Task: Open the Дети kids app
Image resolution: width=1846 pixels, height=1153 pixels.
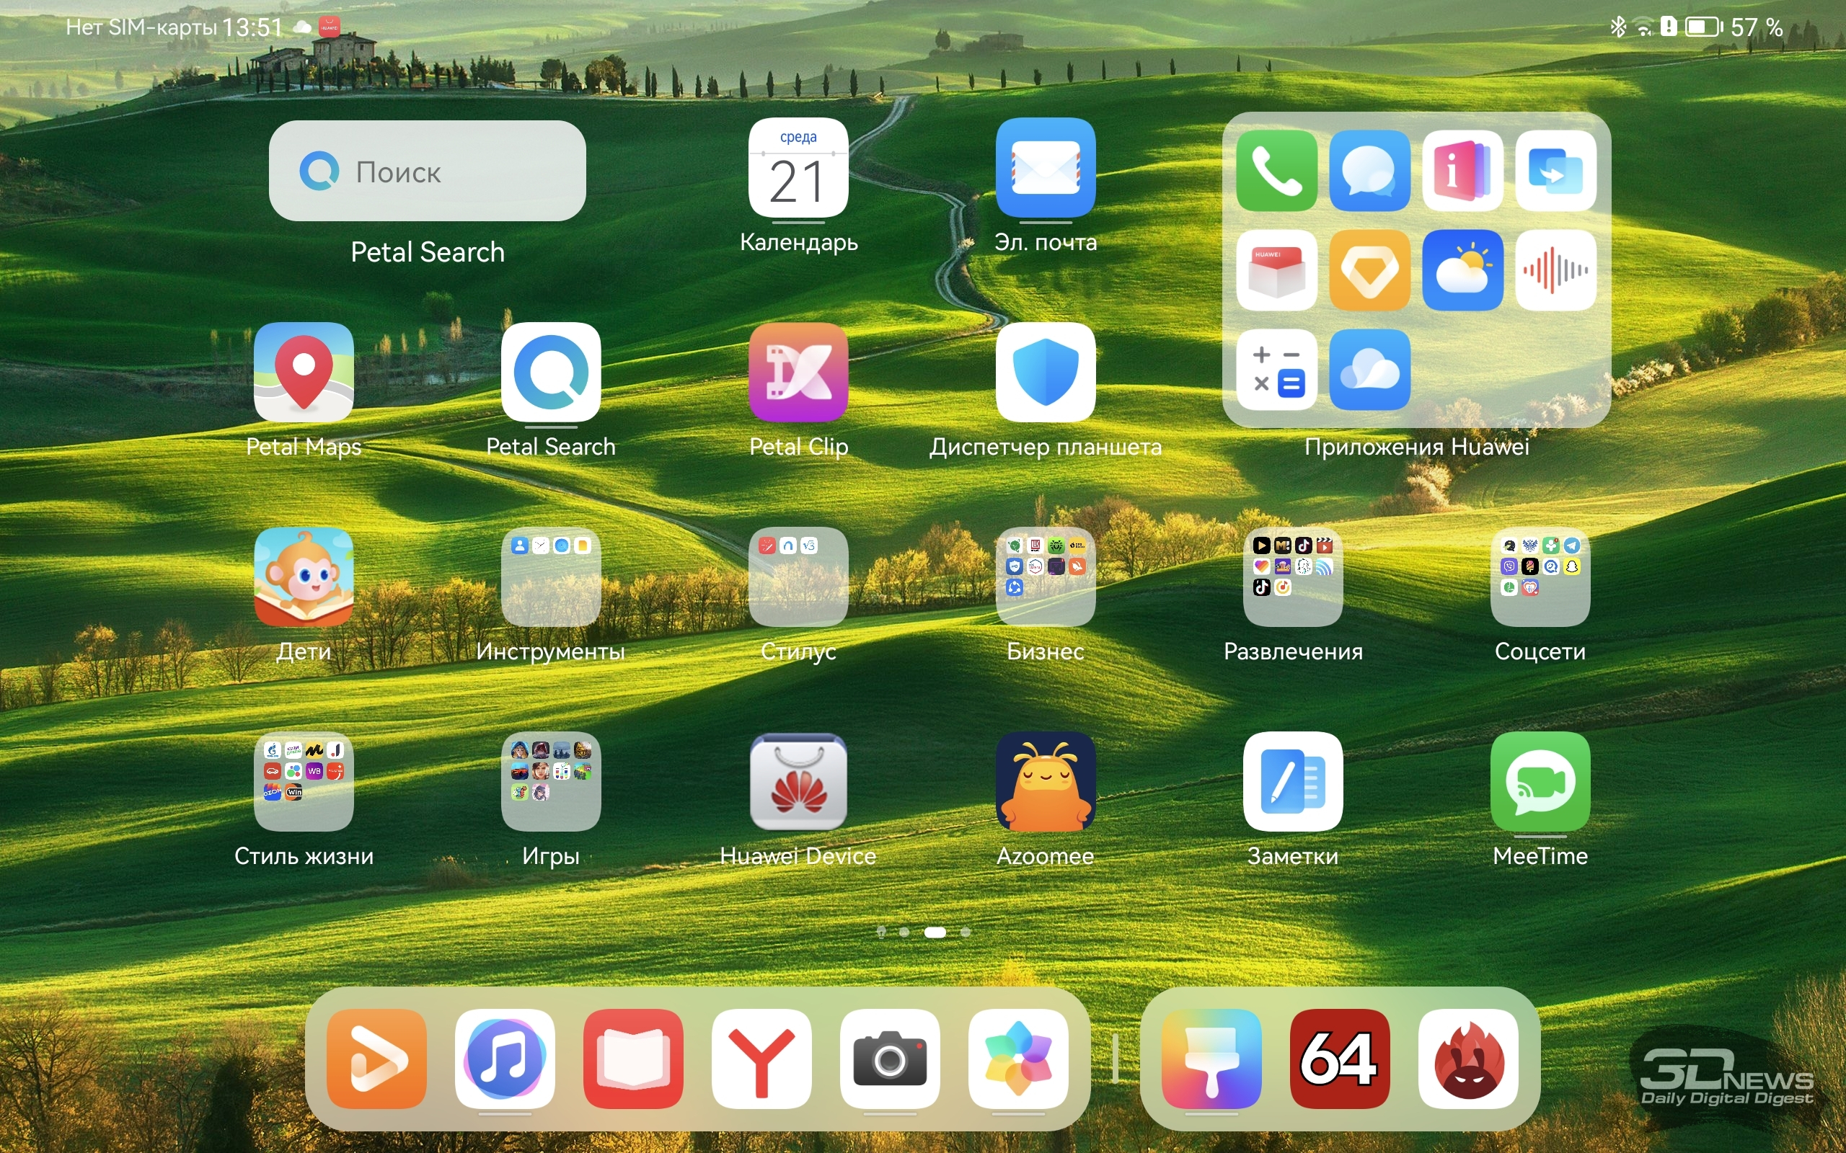Action: (x=304, y=576)
